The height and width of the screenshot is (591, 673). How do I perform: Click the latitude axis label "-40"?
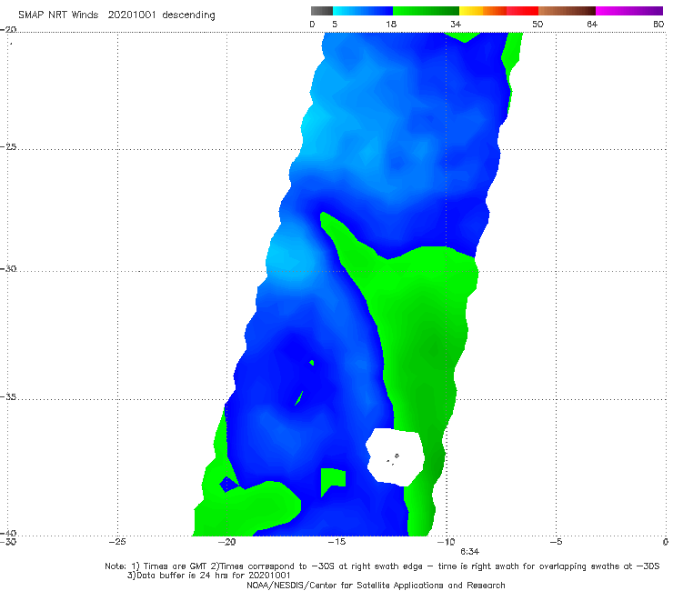click(8, 533)
